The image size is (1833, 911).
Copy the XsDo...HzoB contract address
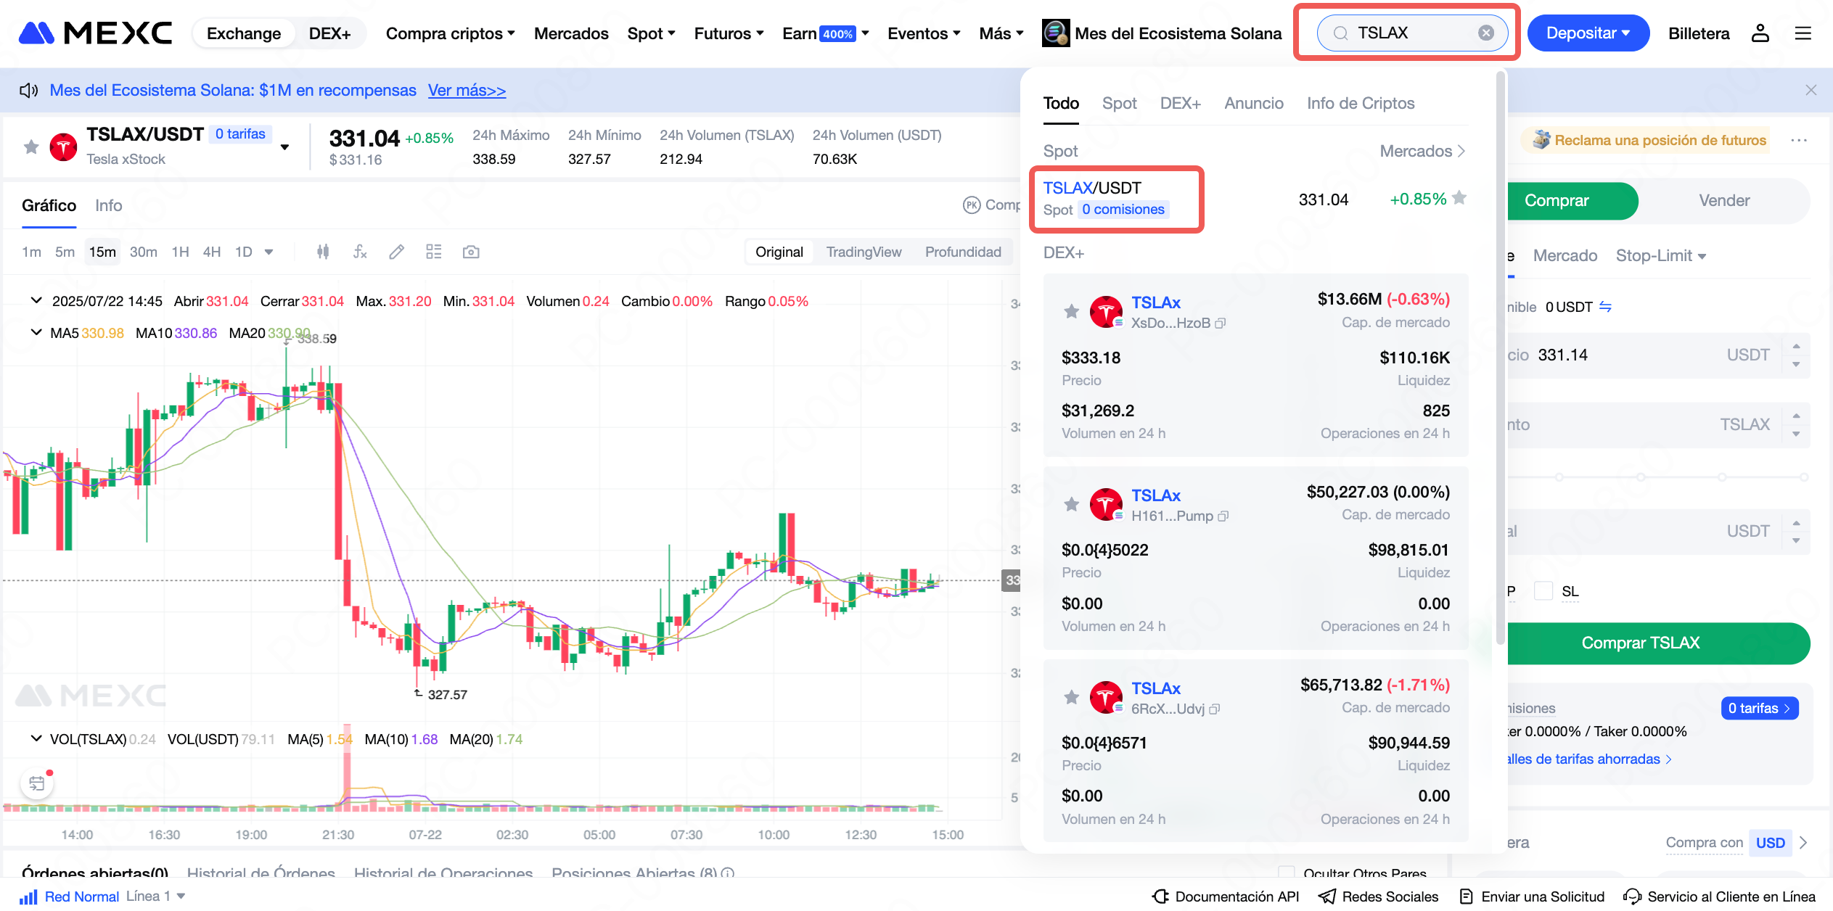[1221, 323]
